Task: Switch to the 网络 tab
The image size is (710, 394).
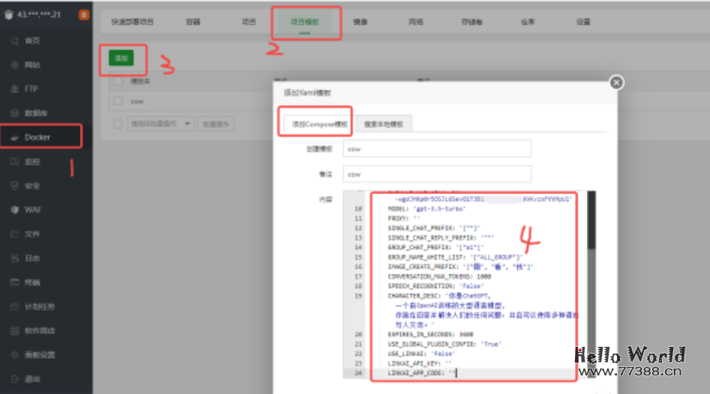Action: tap(416, 22)
